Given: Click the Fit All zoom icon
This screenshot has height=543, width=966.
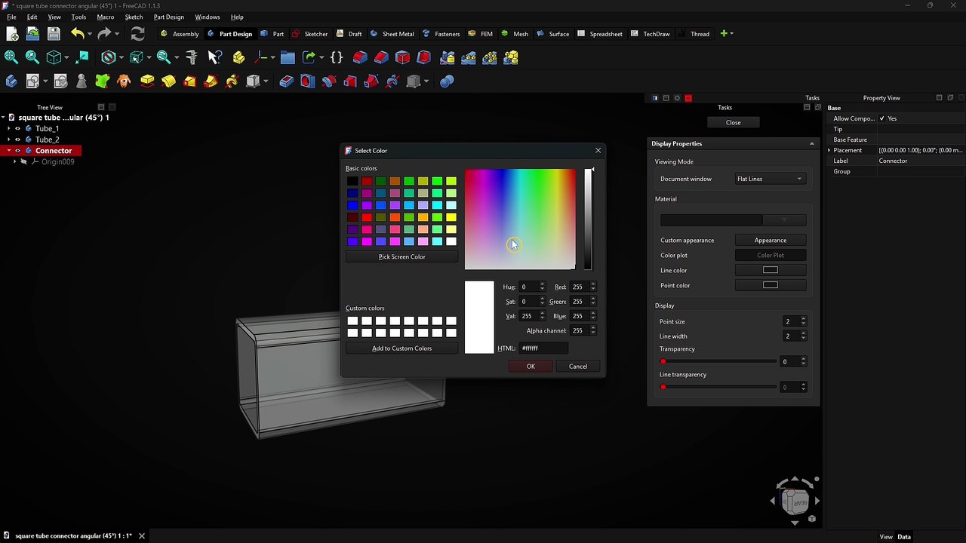Looking at the screenshot, I should pyautogui.click(x=11, y=57).
